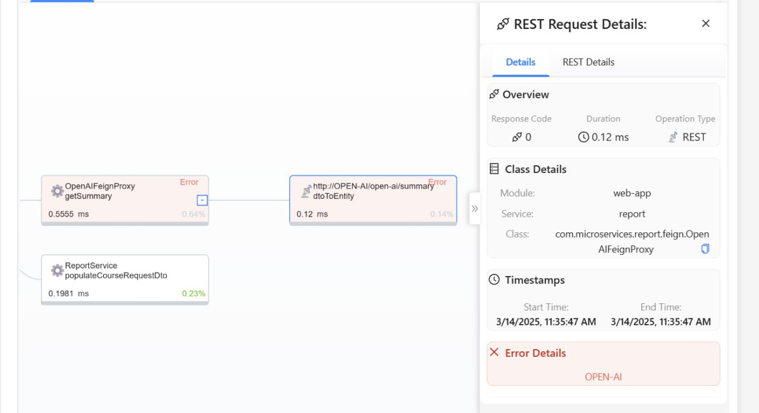Viewport: 759px width, 413px height.
Task: Click the red X icon by Error Details
Action: click(494, 352)
